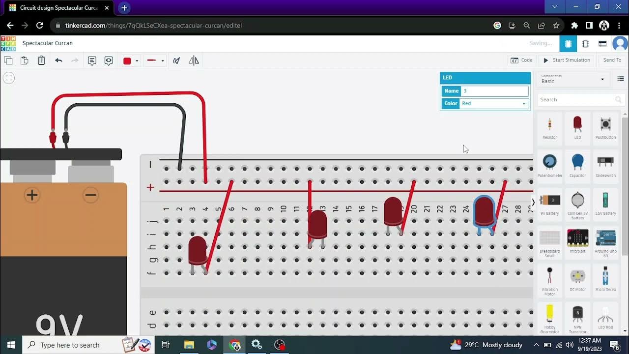Open browser extensions puzzle icon

574,26
